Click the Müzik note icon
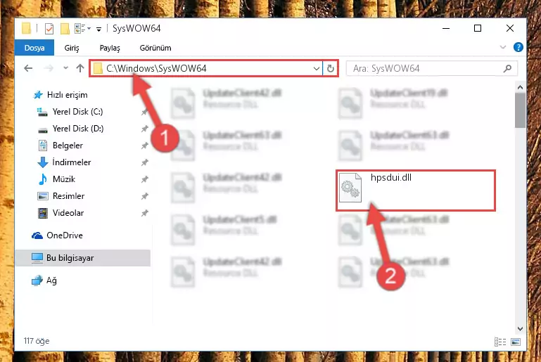 [43, 179]
